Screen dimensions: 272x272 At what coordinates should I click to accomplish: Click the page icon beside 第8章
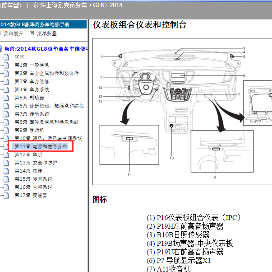tap(6, 122)
